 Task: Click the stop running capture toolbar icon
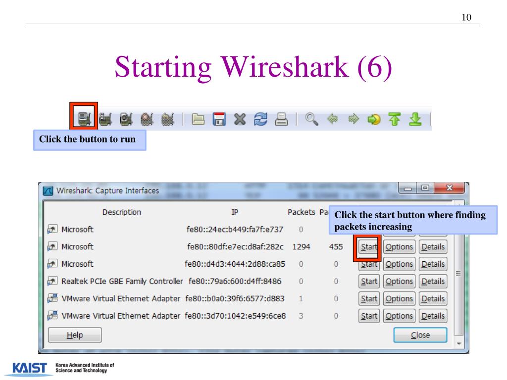(x=147, y=119)
